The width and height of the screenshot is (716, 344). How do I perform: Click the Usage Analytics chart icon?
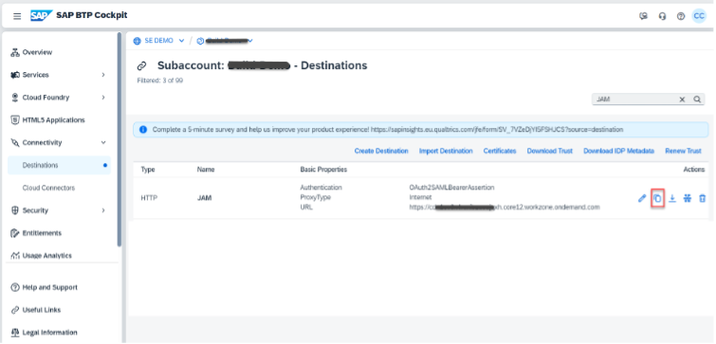(14, 256)
